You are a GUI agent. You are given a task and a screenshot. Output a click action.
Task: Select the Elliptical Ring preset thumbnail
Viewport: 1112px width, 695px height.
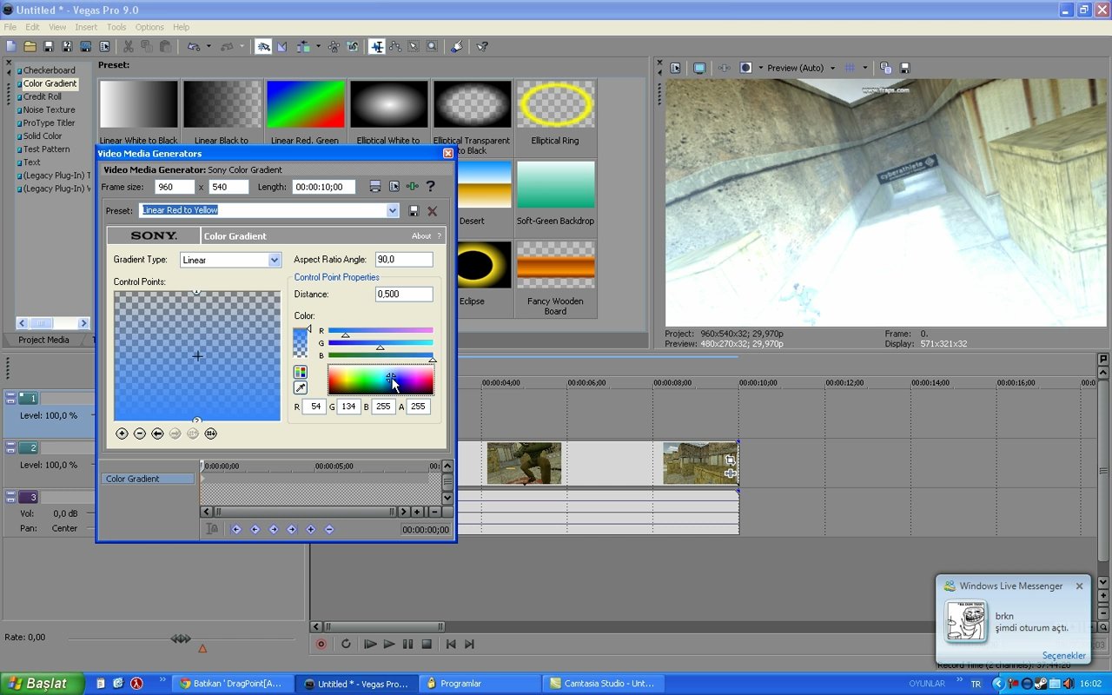pos(555,104)
